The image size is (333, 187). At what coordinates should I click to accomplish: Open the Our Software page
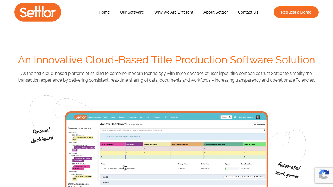click(132, 12)
